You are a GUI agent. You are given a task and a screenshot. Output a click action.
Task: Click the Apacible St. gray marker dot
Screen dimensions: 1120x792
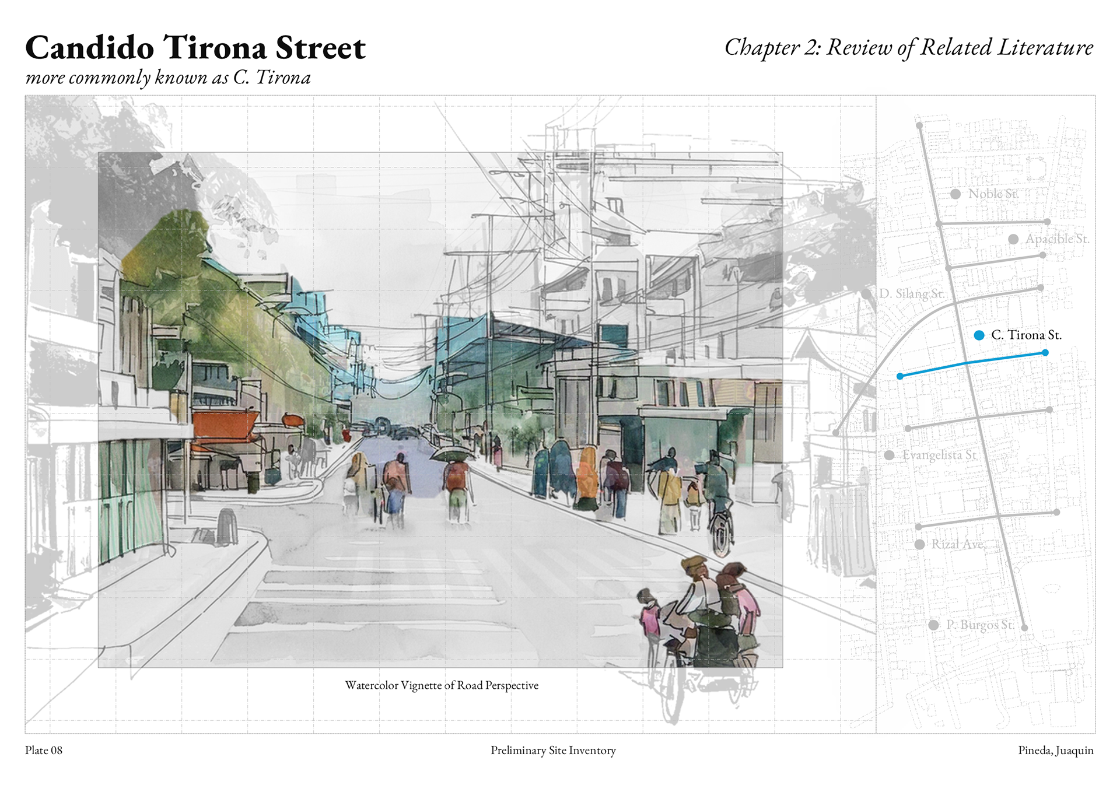pos(1013,239)
